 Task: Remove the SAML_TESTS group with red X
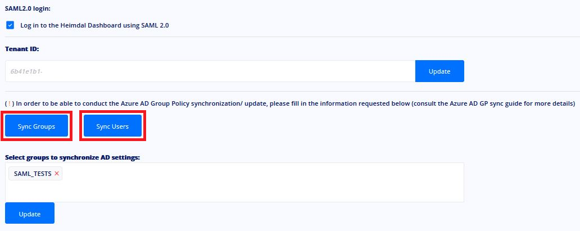[57, 173]
